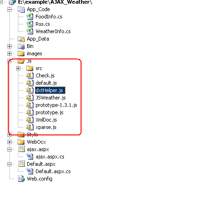Click the script icon beside Check.js
The width and height of the screenshot is (198, 210).
(x=30, y=76)
